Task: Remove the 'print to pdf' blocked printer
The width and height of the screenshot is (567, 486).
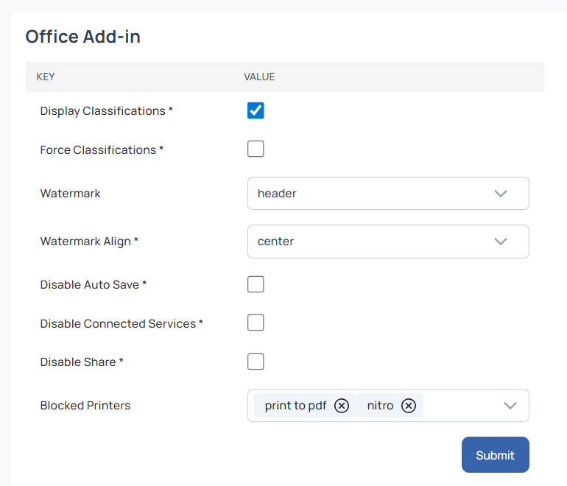Action: (342, 406)
